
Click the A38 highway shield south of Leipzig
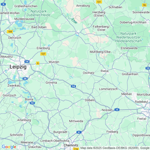(x=25, y=79)
